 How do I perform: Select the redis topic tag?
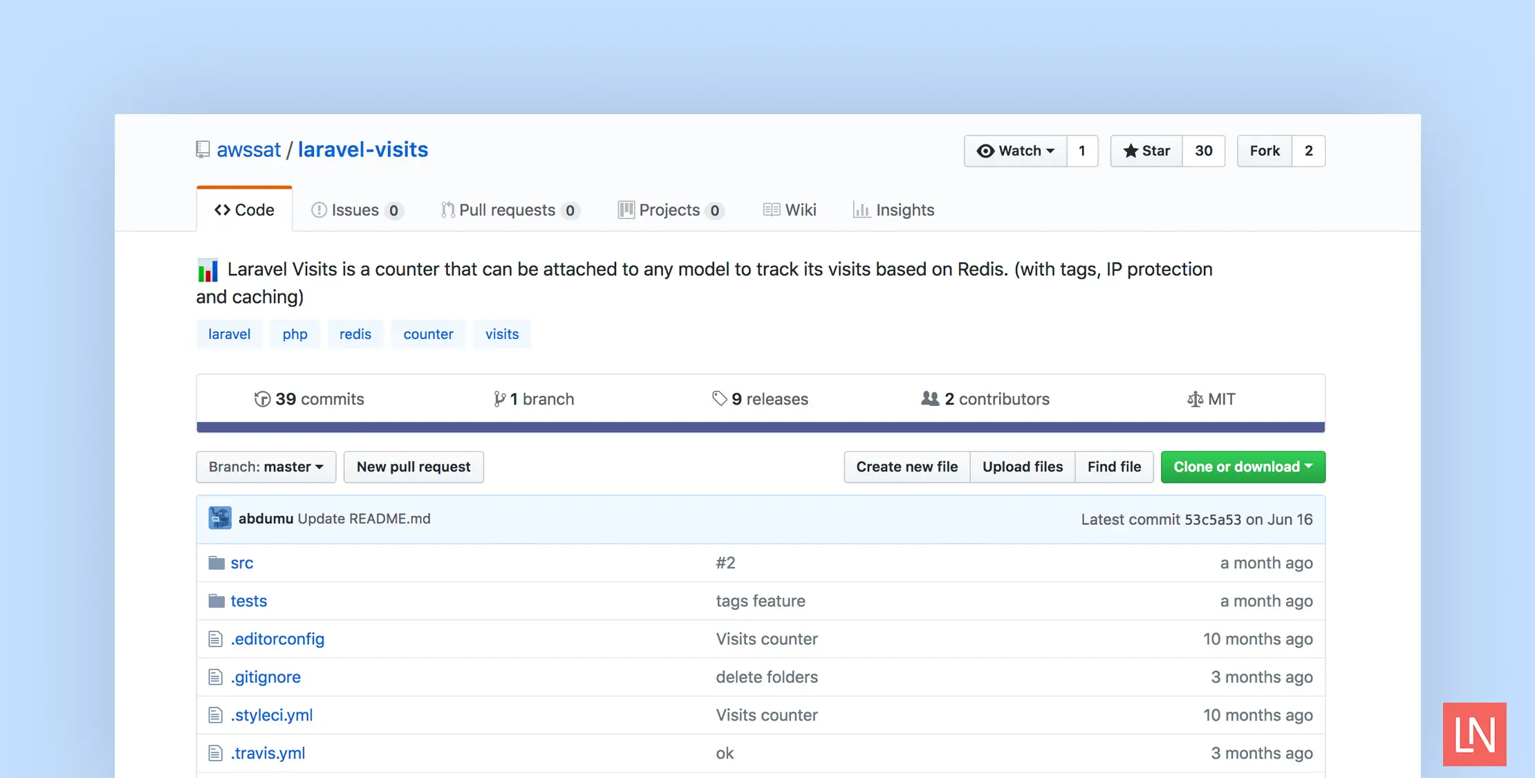355,334
